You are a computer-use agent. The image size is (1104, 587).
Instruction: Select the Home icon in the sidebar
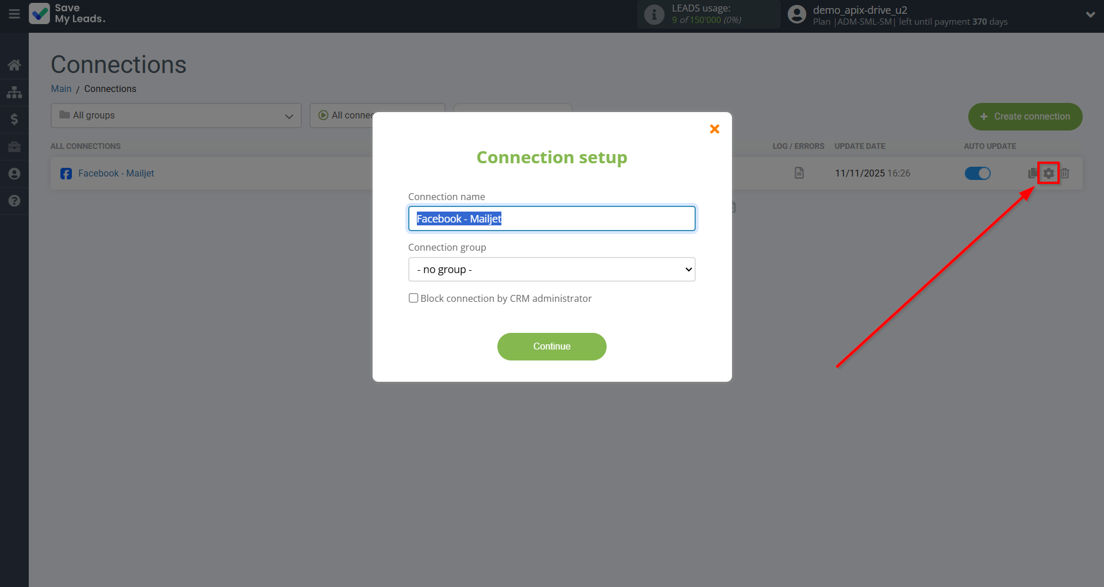tap(14, 65)
